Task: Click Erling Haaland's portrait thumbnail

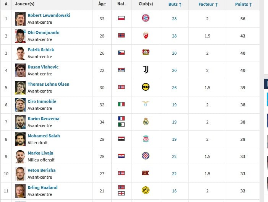Action: click(x=20, y=190)
